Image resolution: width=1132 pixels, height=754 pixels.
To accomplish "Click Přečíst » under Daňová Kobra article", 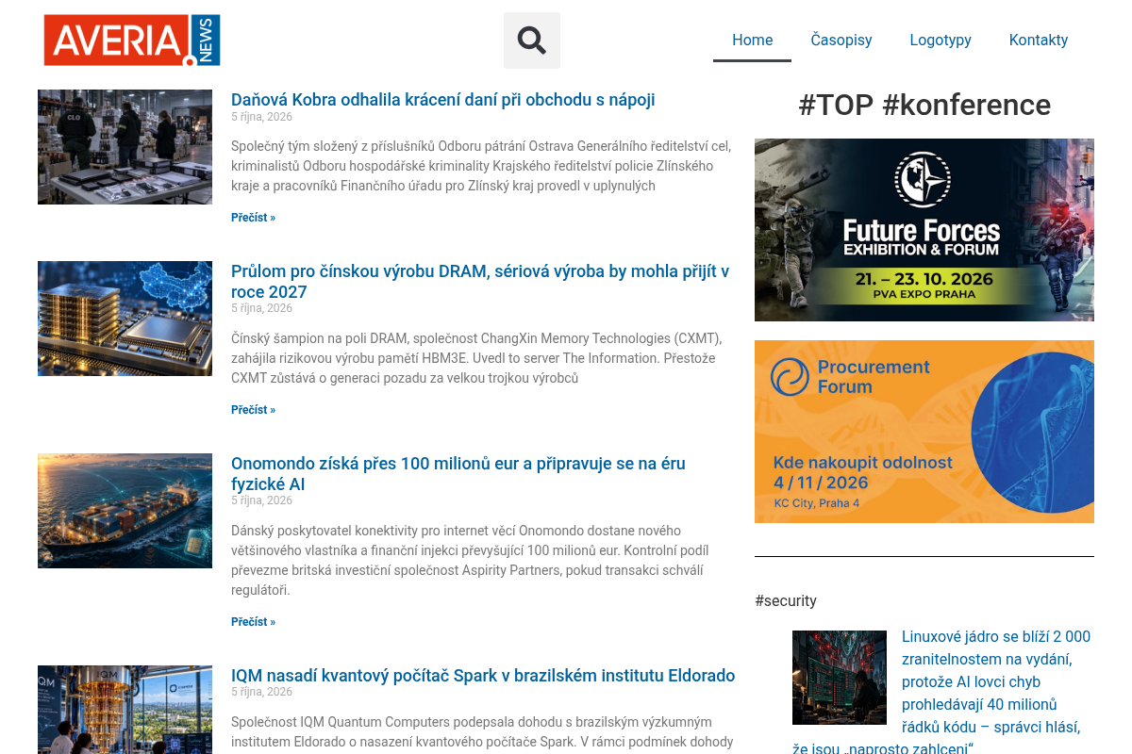I will (x=254, y=218).
